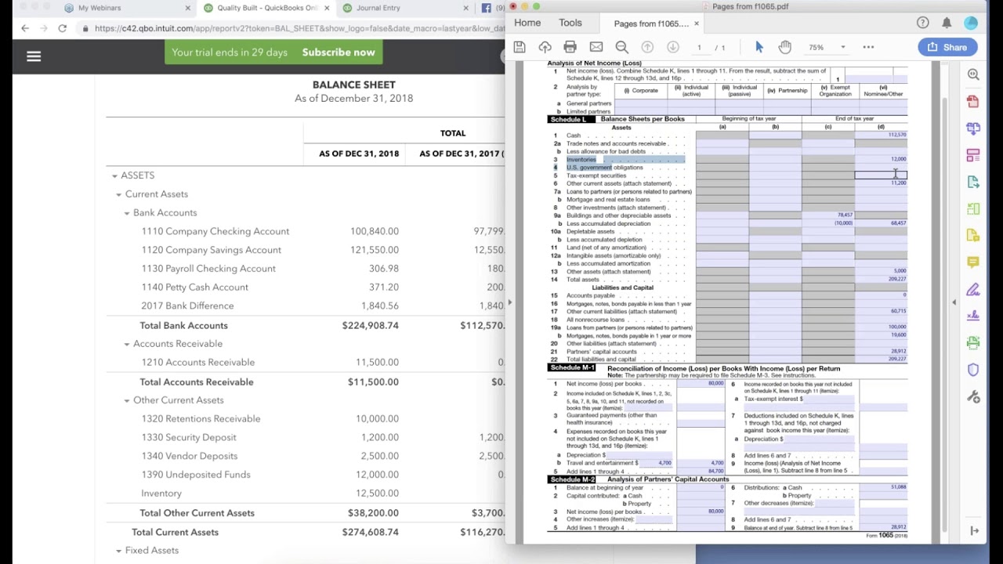Viewport: 1003px width, 564px height.
Task: Toggle the left pane small triangle handle
Action: coord(509,302)
